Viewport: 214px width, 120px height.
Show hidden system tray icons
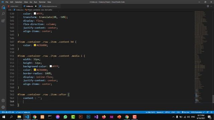pyautogui.click(x=173, y=117)
